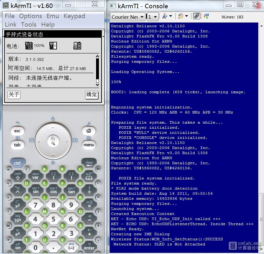Click the green letter M key
This screenshot has height=254, width=264.
(x=44, y=212)
